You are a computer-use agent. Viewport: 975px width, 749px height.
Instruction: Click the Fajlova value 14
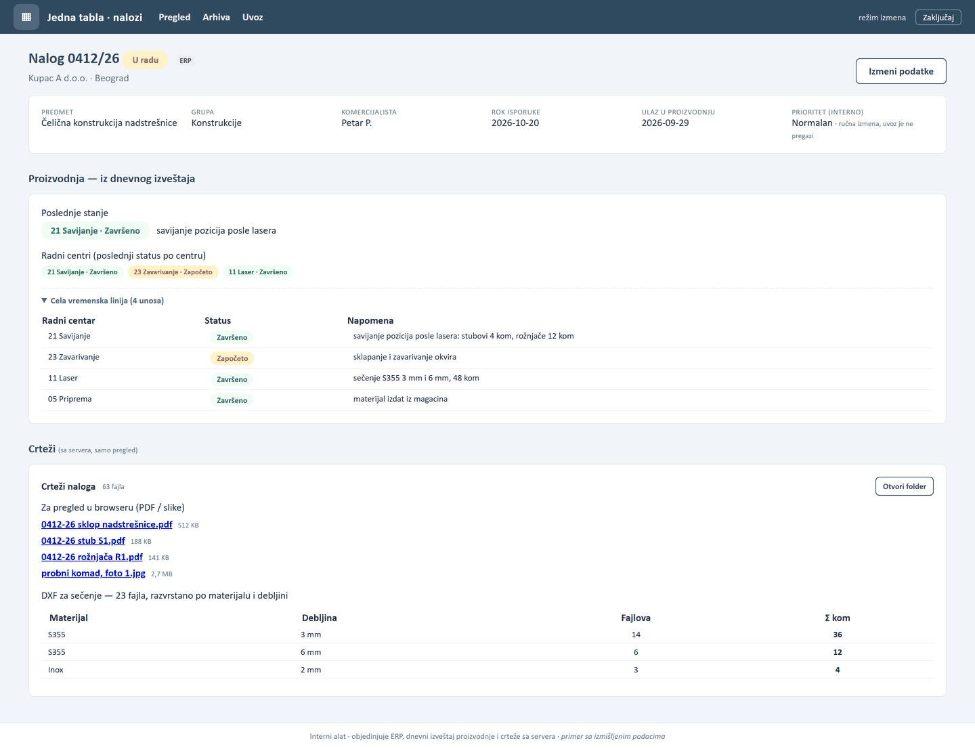636,635
